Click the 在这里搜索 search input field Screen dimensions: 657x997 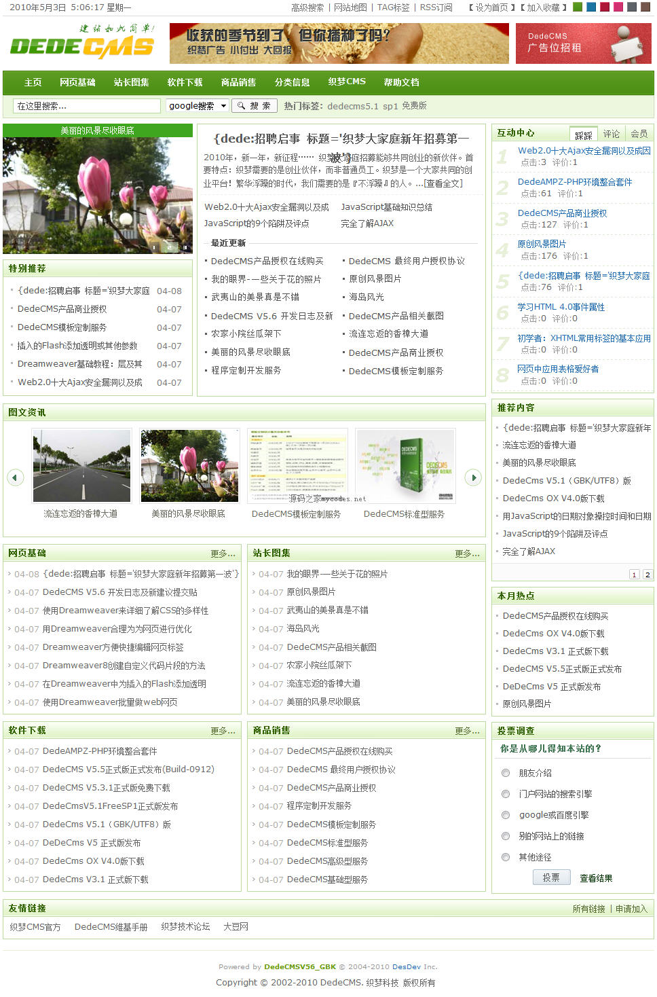[87, 106]
